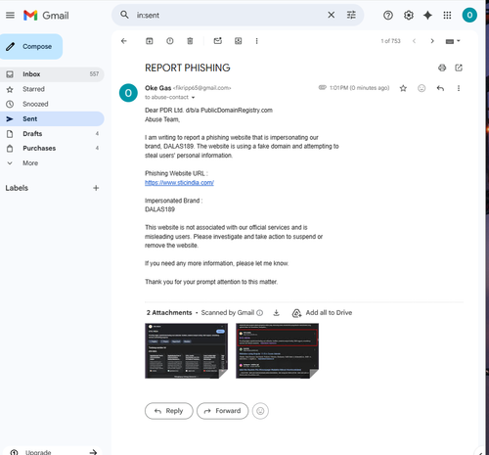Expand More in the sidebar
The image size is (489, 455).
click(52, 163)
